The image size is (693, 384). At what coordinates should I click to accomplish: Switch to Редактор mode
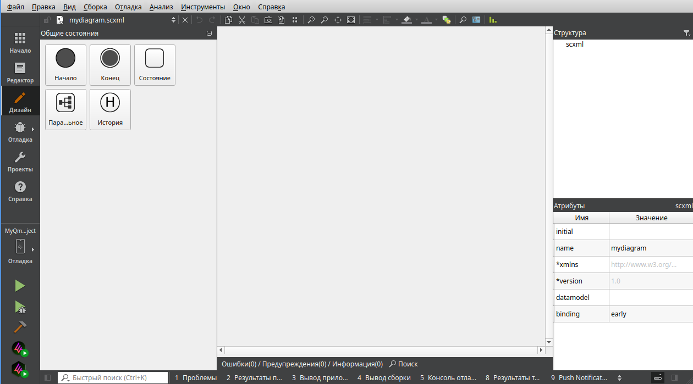pyautogui.click(x=20, y=73)
